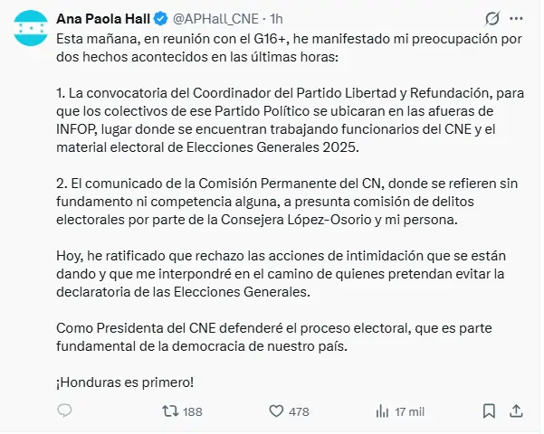Image resolution: width=544 pixels, height=434 pixels.
Task: Open the three-dot more options menu
Action: coord(518,18)
